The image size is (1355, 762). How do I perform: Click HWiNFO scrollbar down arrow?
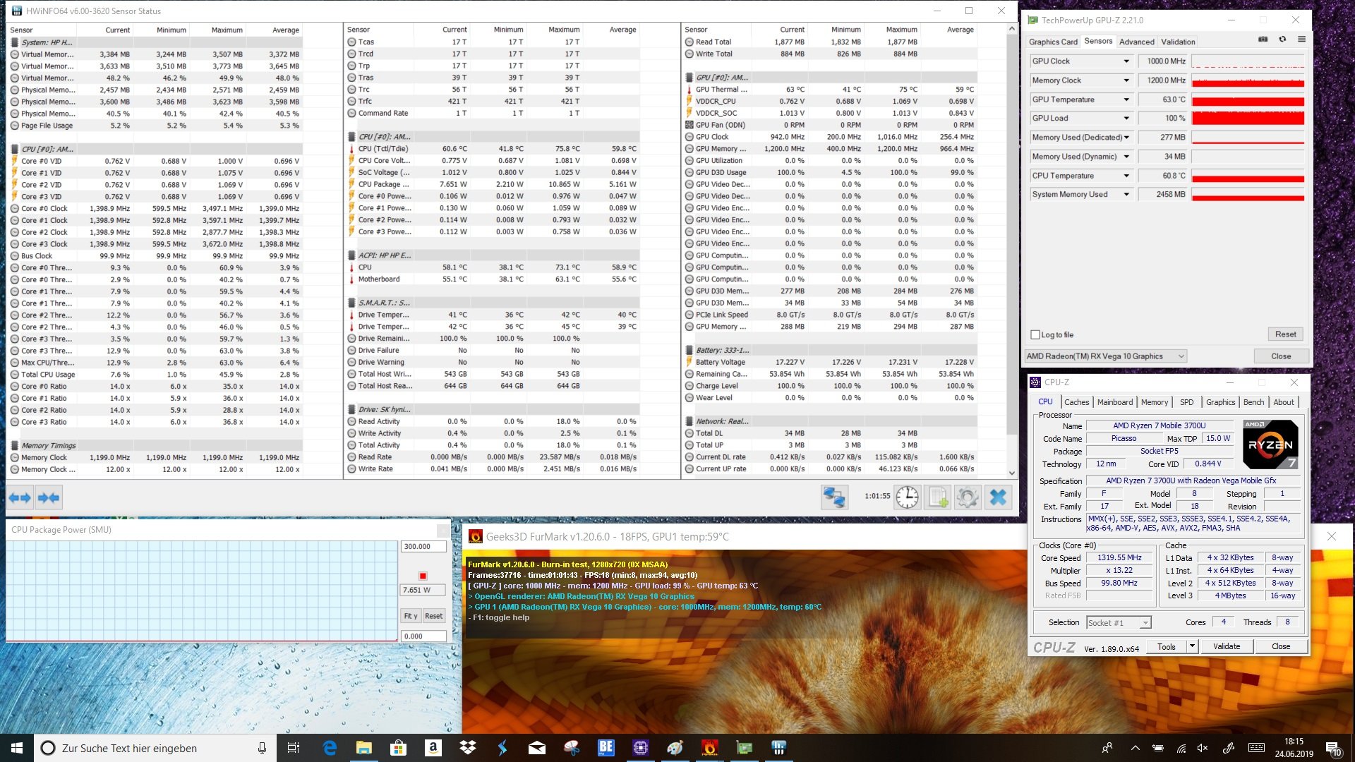click(x=1012, y=473)
